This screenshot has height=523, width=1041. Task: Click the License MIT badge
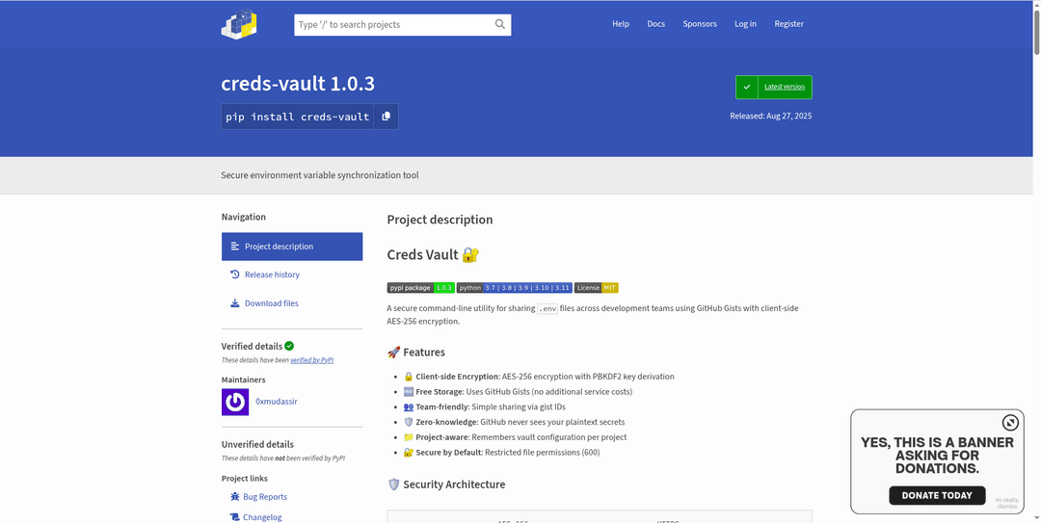coord(597,287)
